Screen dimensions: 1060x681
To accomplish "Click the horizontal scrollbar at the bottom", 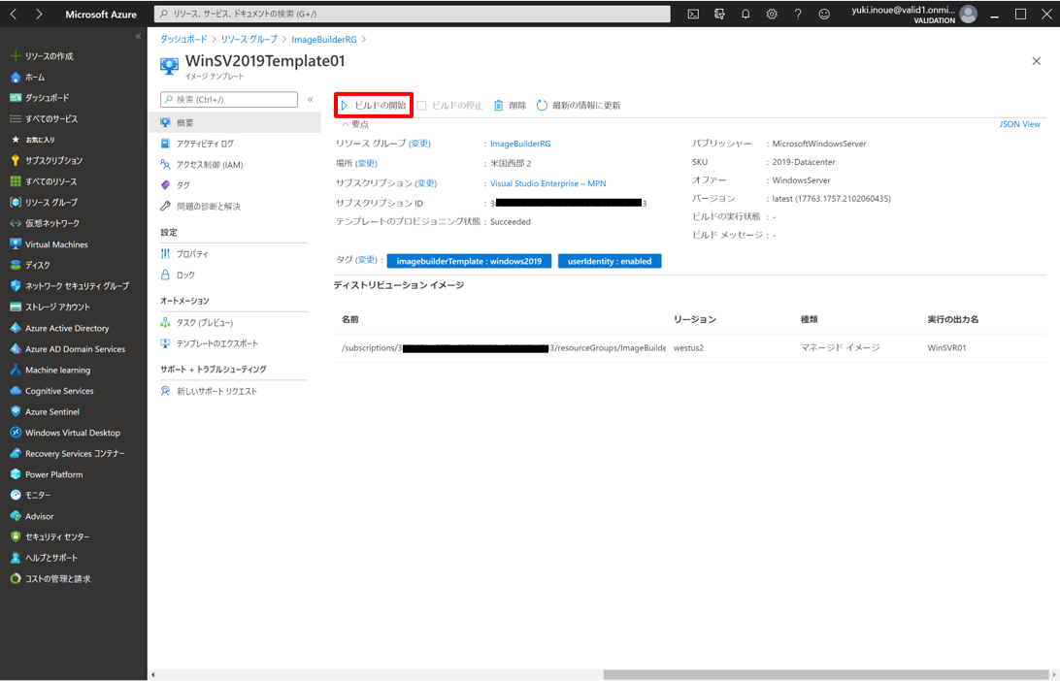I will pos(825,675).
